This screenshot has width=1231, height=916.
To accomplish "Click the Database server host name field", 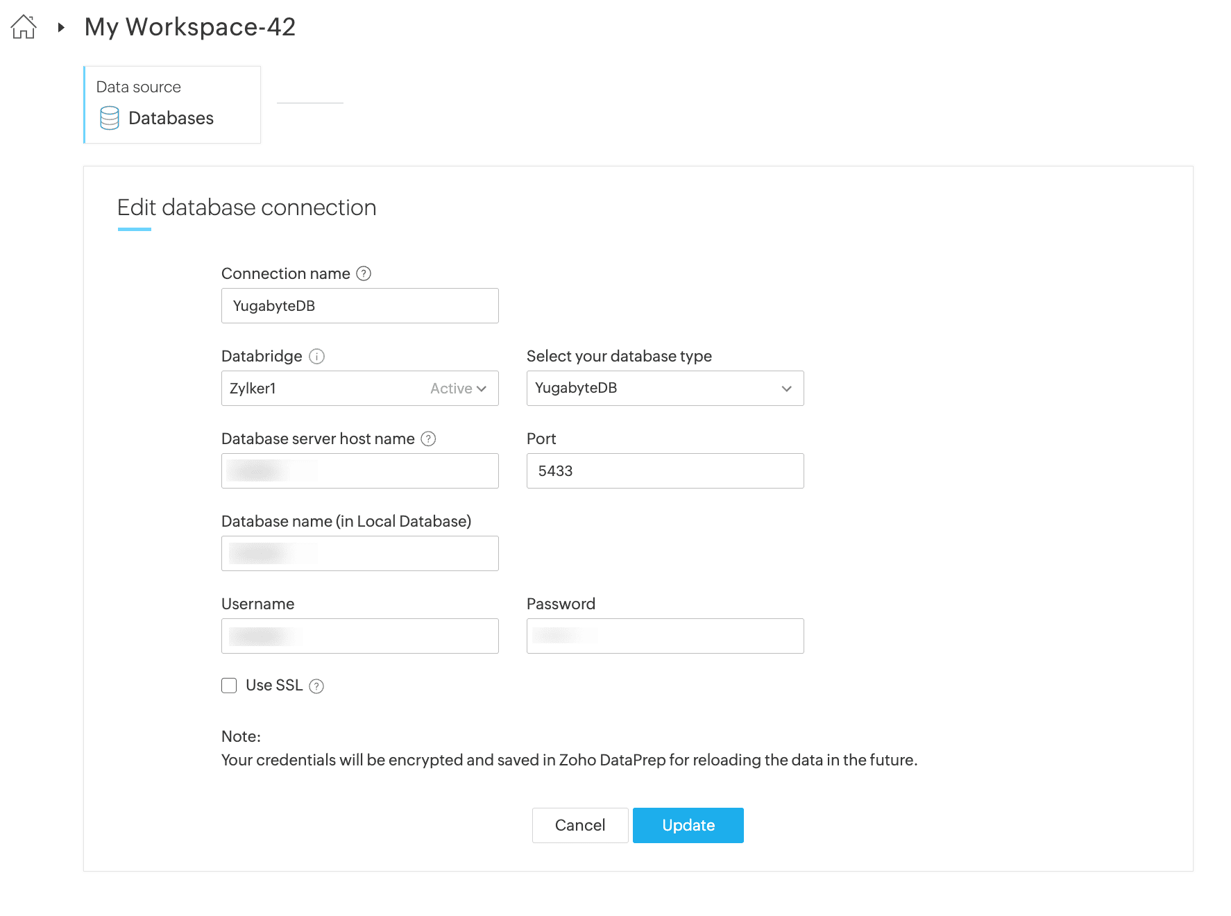I will (359, 471).
